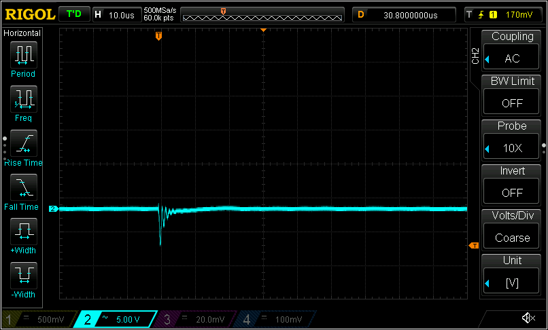Click the channel 2 ground level marker
548x330 pixels.
pyautogui.click(x=54, y=209)
